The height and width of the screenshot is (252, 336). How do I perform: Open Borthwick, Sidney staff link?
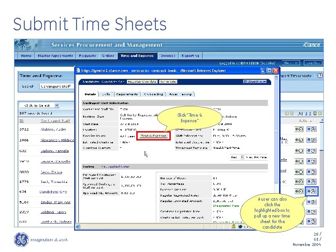[56, 222]
